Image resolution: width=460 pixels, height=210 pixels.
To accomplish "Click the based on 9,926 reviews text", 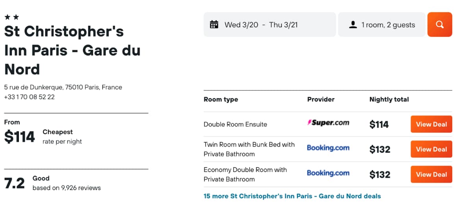I will coord(67,188).
